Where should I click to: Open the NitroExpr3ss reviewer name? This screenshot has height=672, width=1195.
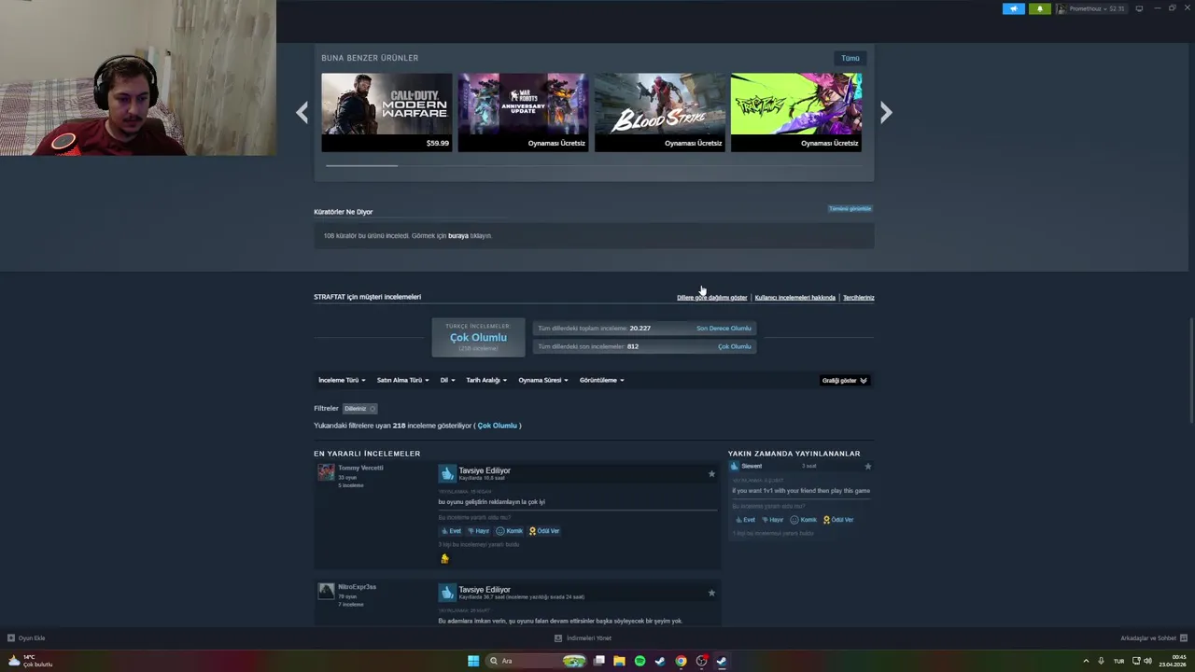[357, 587]
